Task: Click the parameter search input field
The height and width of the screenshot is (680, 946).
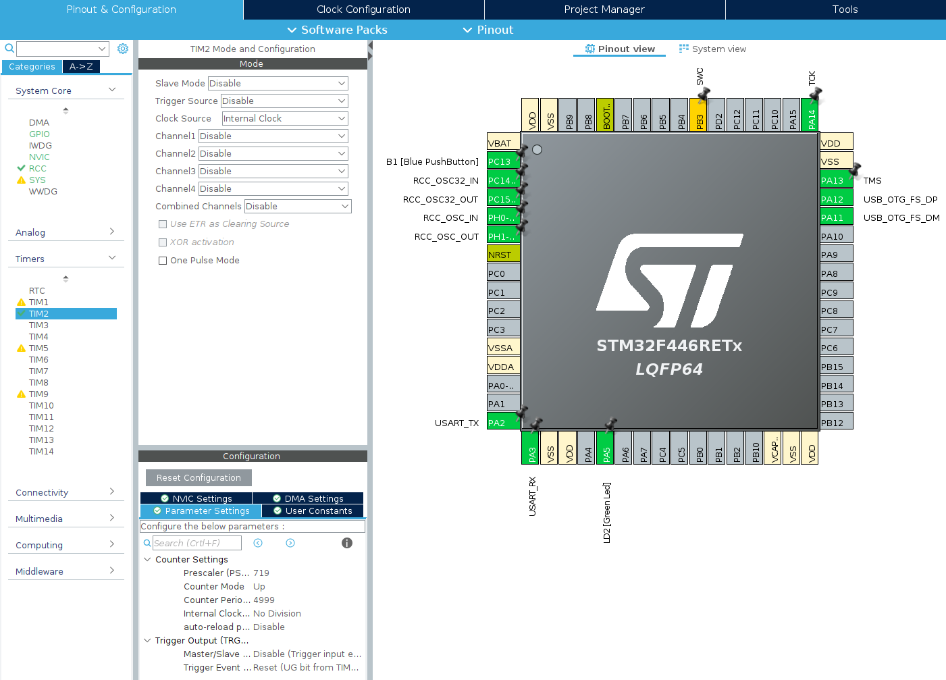Action: coord(196,543)
